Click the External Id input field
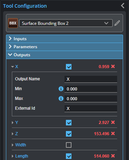Image resolution: width=129 pixels, height=160 pixels. (91, 109)
